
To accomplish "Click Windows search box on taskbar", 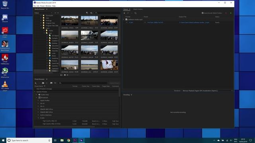I will (x=29, y=140).
